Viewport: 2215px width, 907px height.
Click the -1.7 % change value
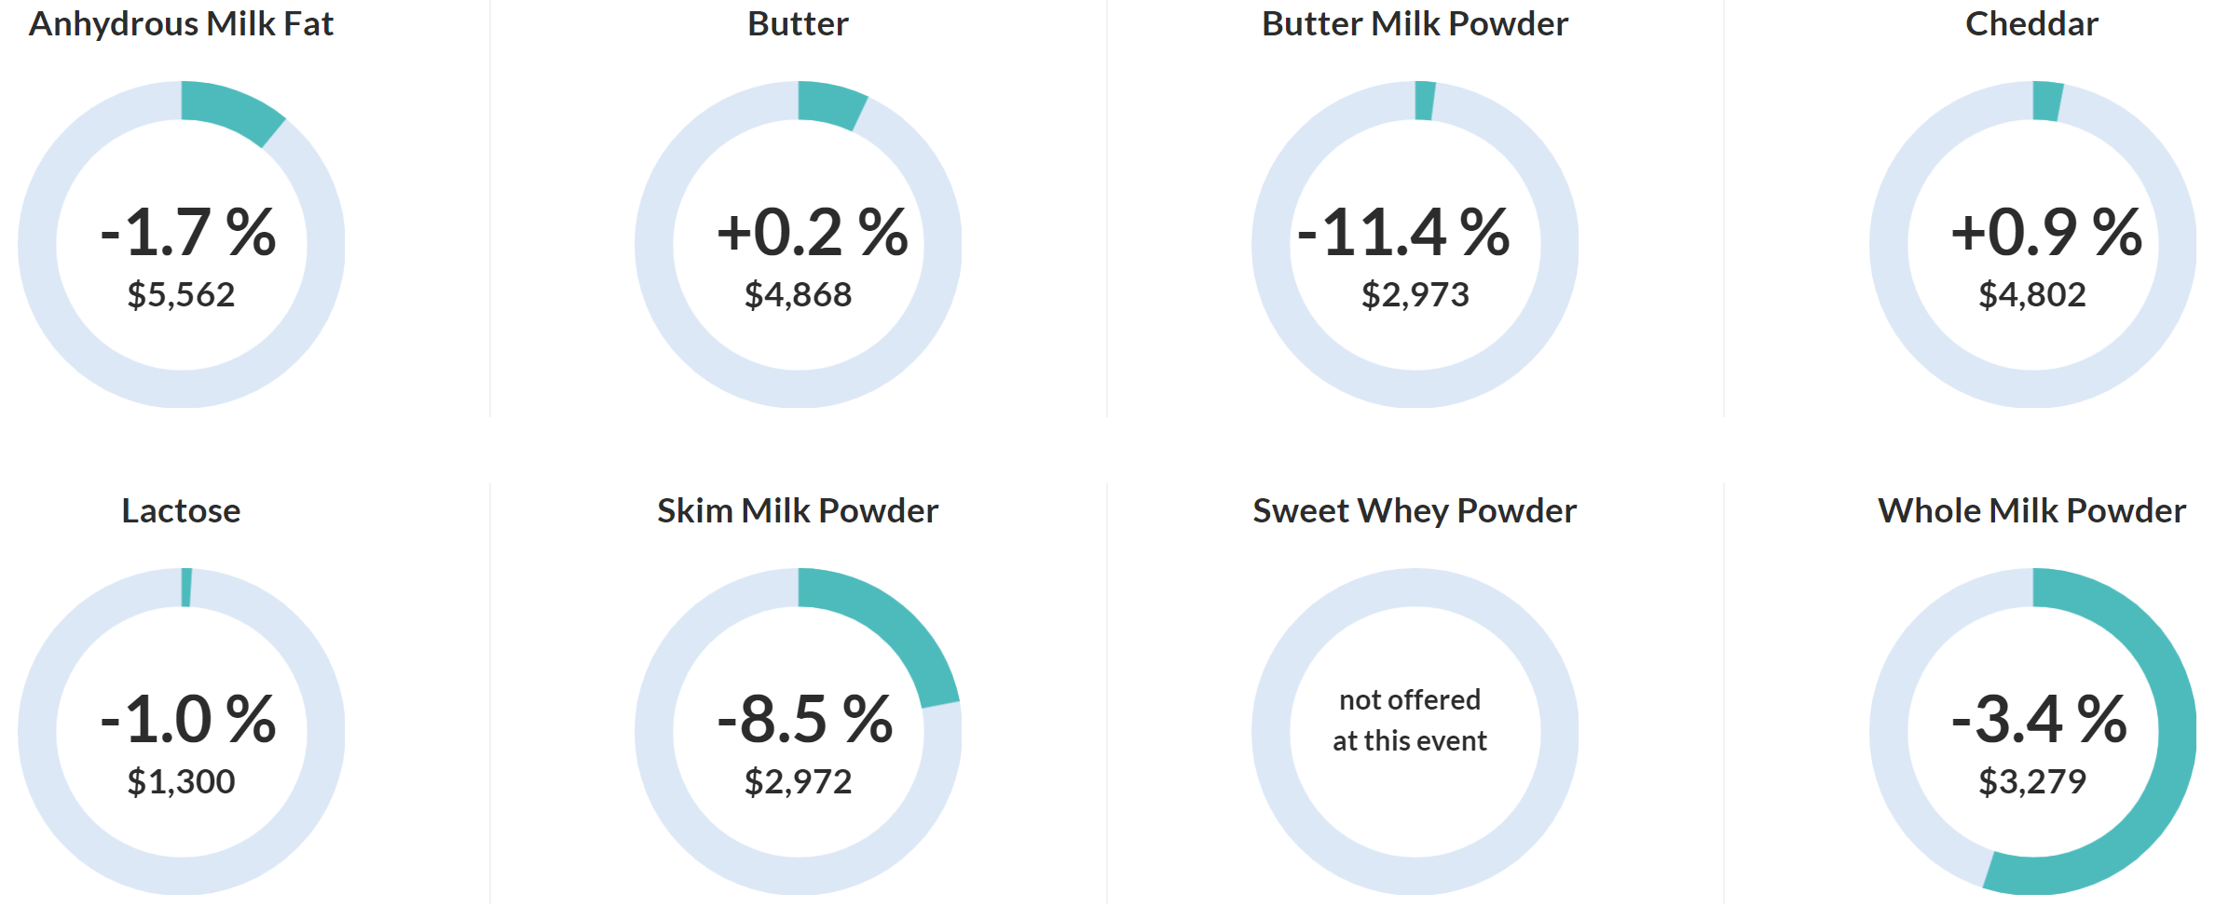[188, 232]
